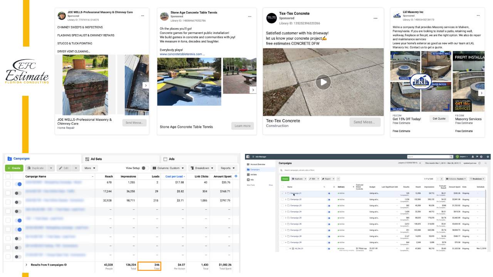This screenshot has width=493, height=277.
Task: Sort by Cost per Lead column header
Action: click(175, 176)
